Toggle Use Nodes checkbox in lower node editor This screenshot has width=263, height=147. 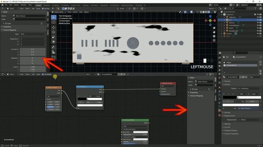coord(43,74)
